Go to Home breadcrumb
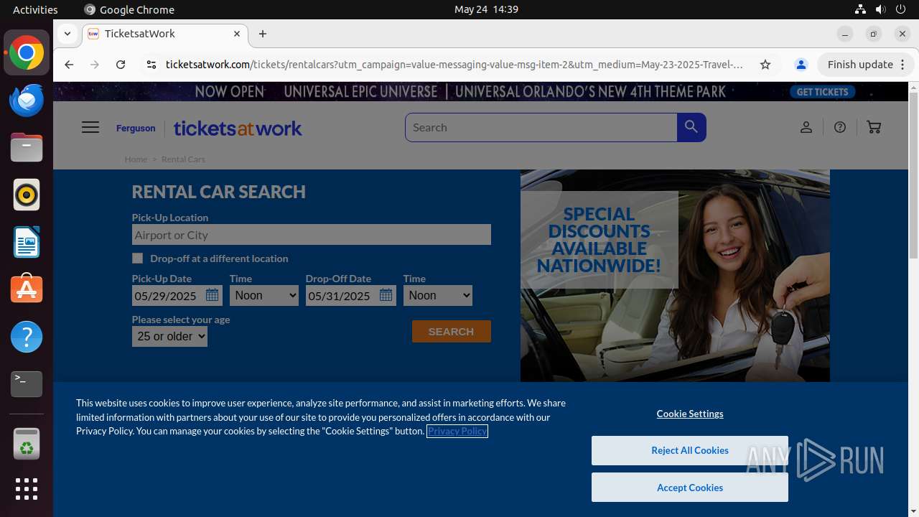This screenshot has height=517, width=919. click(136, 159)
